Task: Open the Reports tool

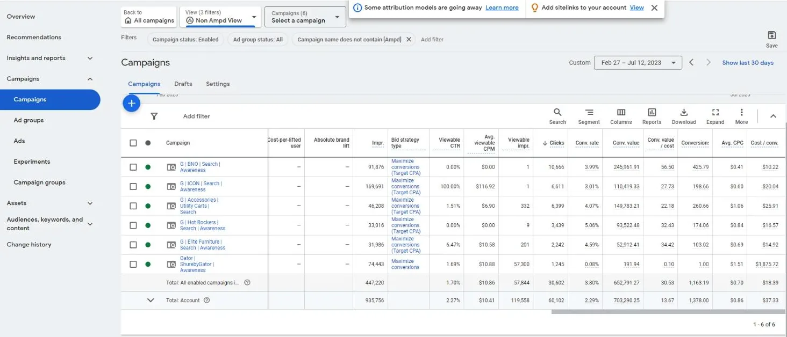Action: pos(652,116)
